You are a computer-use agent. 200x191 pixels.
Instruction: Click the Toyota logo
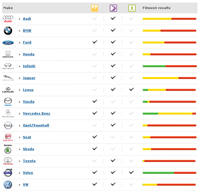point(8,161)
